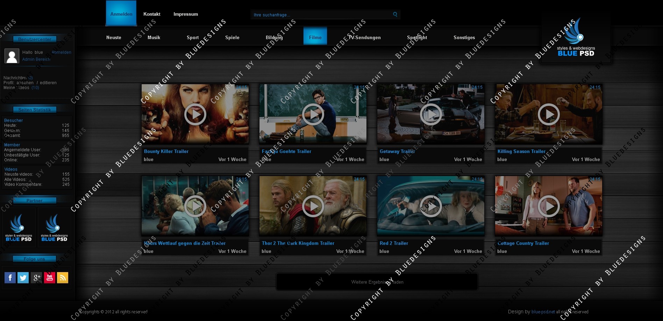Click the Besucher statistics heading
The width and height of the screenshot is (663, 321).
(x=13, y=120)
